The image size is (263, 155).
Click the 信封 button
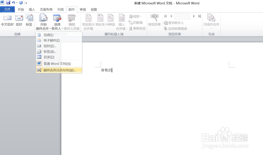pyautogui.click(x=19, y=20)
